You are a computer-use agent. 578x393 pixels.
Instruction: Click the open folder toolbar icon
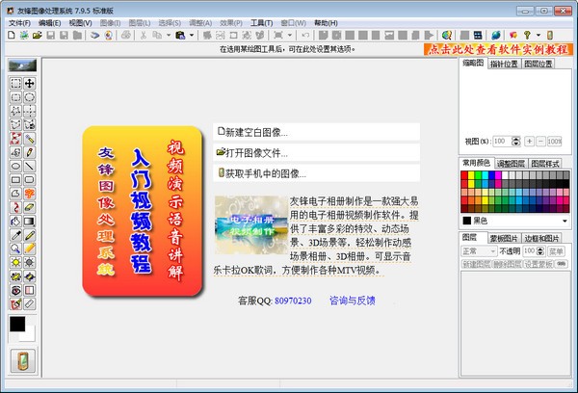click(36, 35)
